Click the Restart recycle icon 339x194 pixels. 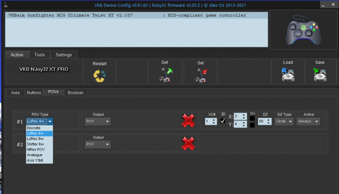[99, 76]
